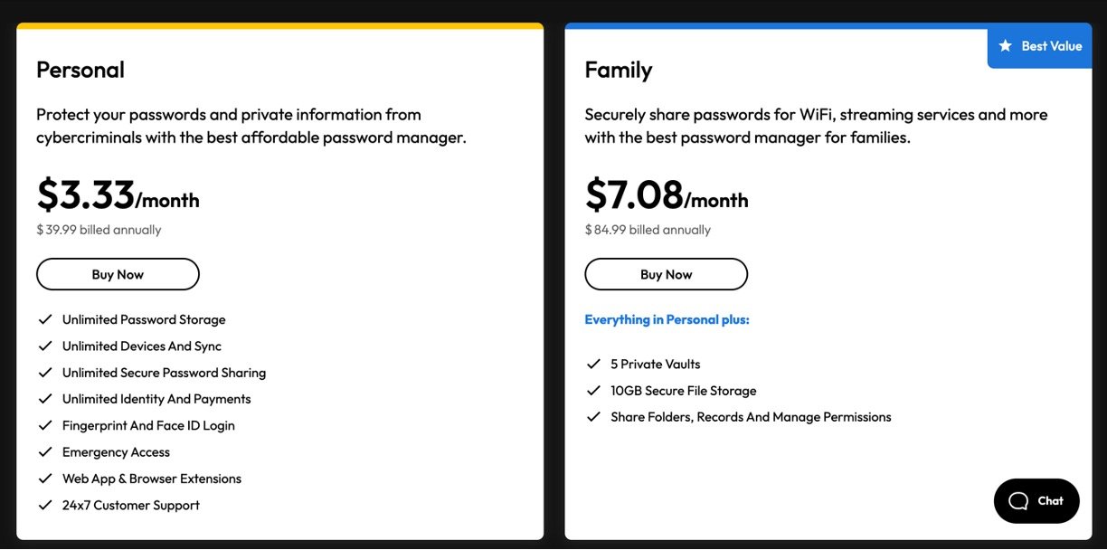Click the Chat bubble icon
This screenshot has height=550, width=1107.
point(1018,501)
